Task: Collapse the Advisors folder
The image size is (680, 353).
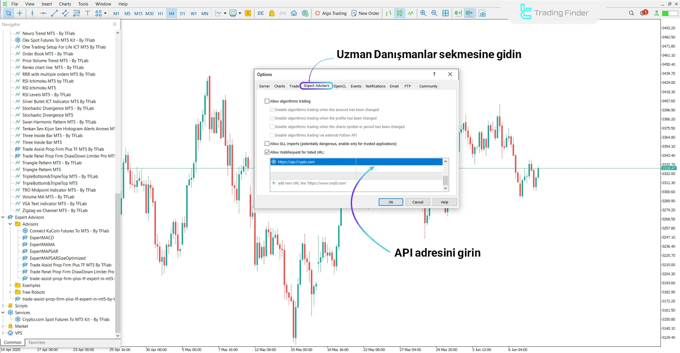Action: (10, 224)
